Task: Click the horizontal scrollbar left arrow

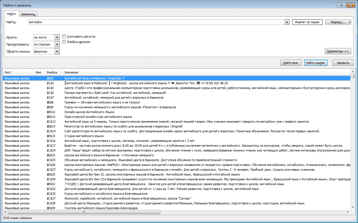Action: (5, 212)
